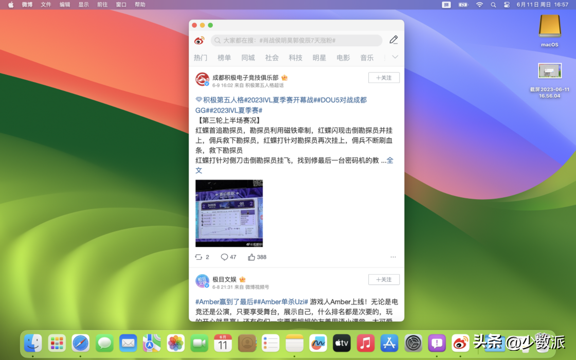
Task: Open the 前往 menu
Action: click(102, 5)
